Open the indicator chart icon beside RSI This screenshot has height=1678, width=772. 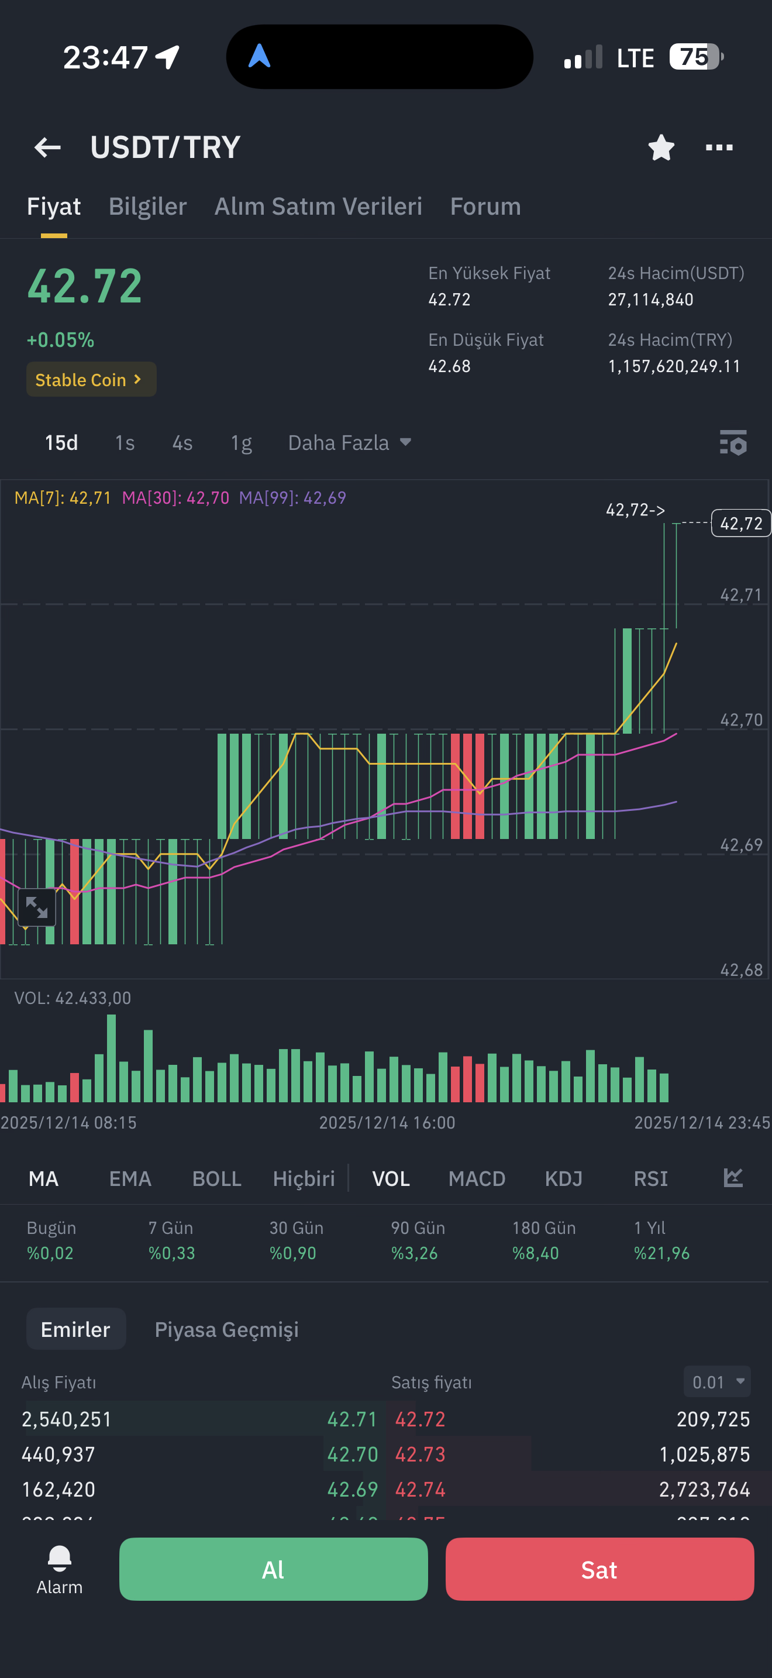(733, 1178)
